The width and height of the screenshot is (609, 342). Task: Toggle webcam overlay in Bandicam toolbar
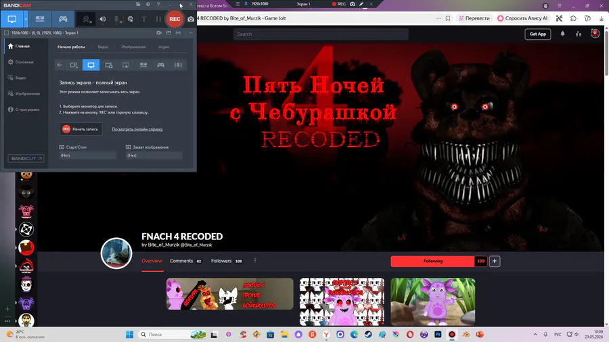point(87,19)
